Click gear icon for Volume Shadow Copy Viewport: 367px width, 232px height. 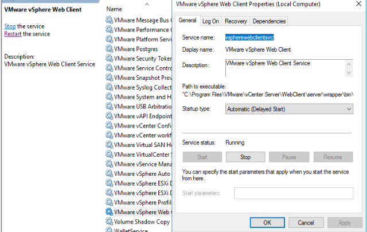[x=109, y=222]
